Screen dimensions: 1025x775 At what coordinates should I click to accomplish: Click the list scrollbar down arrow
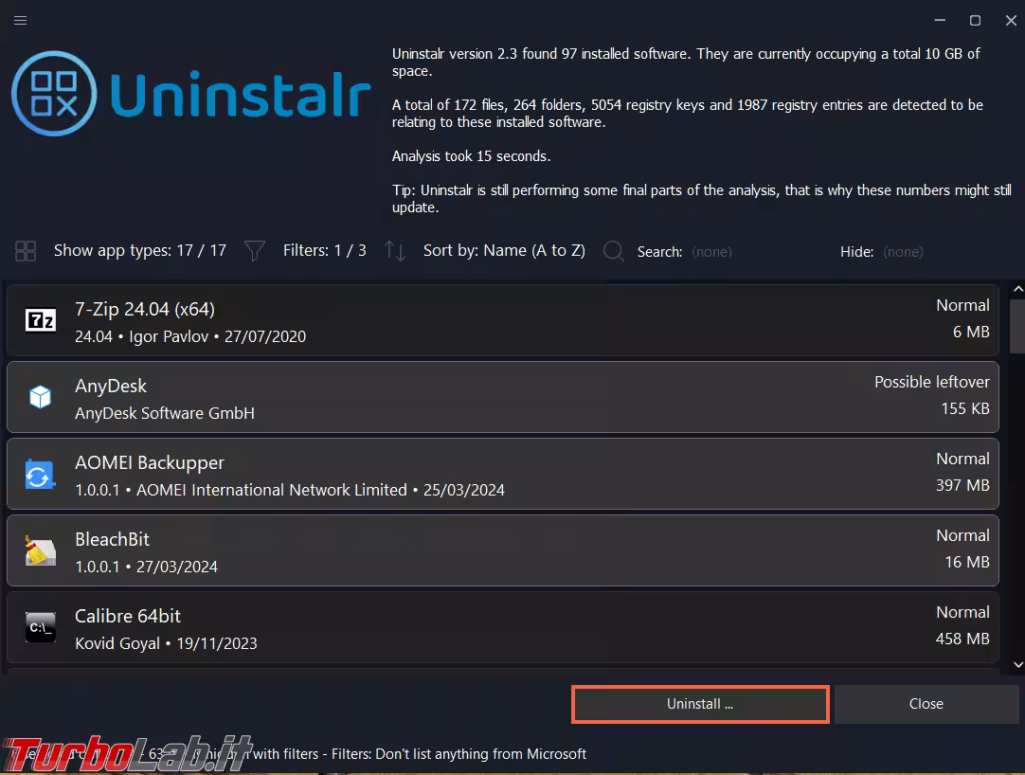click(x=1017, y=665)
